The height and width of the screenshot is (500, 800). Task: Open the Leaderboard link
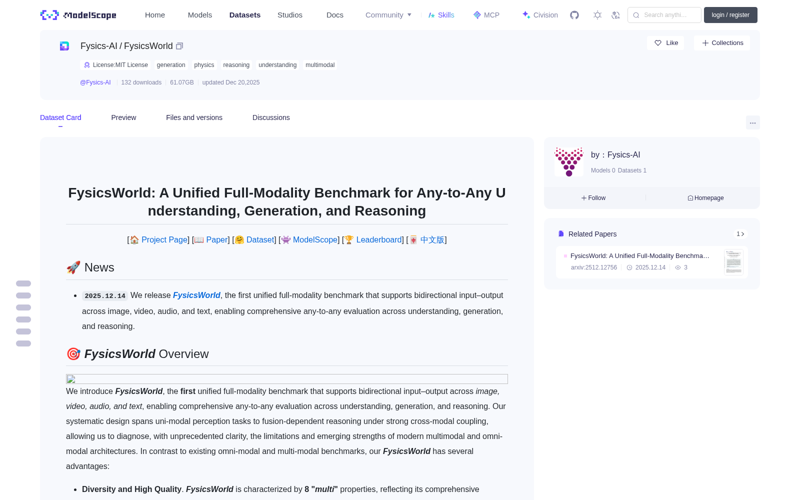point(378,240)
